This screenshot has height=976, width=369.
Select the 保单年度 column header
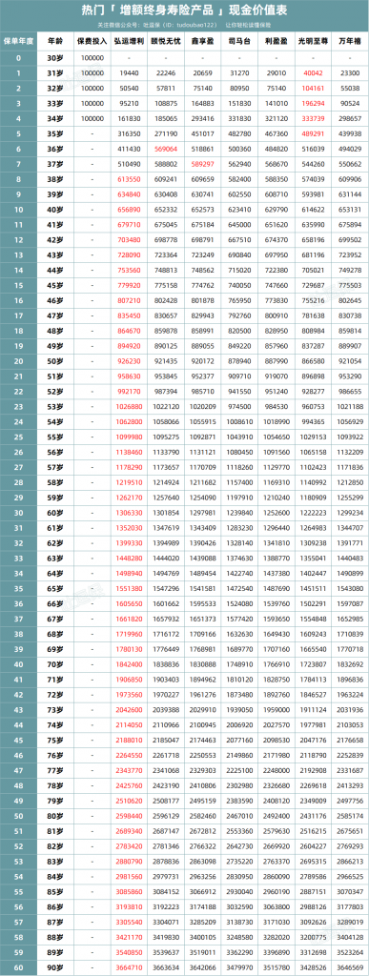[x=18, y=41]
